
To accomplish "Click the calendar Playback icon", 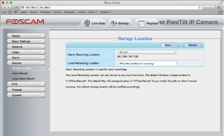I will 142,23.
